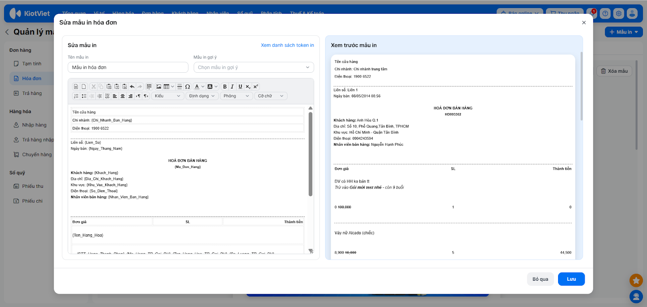Image resolution: width=647 pixels, height=307 pixels.
Task: Open the Help question-mark icon in header
Action: (x=605, y=13)
